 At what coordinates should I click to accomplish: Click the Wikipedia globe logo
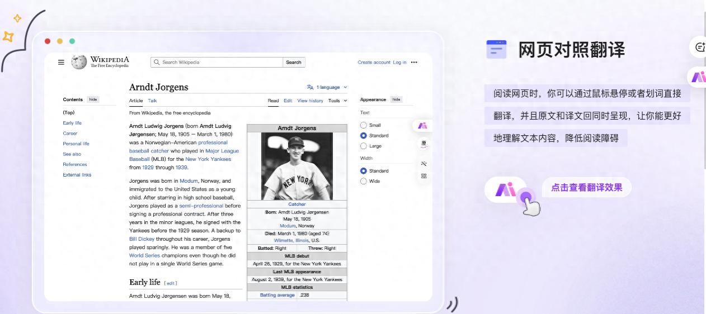click(79, 62)
